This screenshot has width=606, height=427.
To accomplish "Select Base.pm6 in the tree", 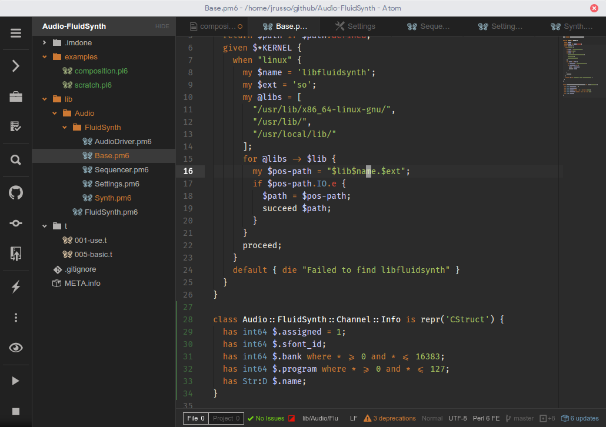I will [112, 156].
